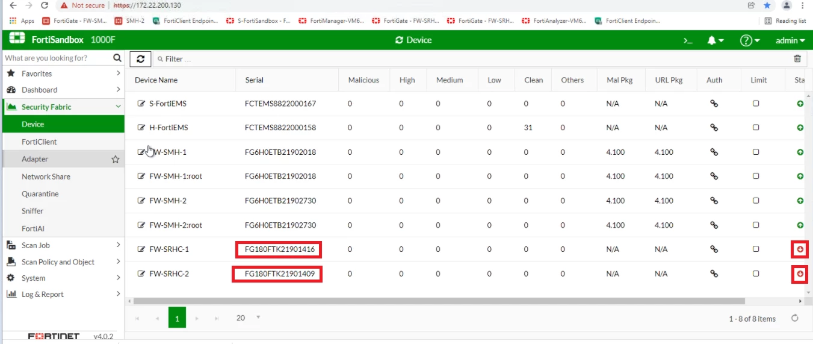Viewport: 813px width, 344px height.
Task: Expand Scan Policy and Object menu
Action: pos(63,262)
